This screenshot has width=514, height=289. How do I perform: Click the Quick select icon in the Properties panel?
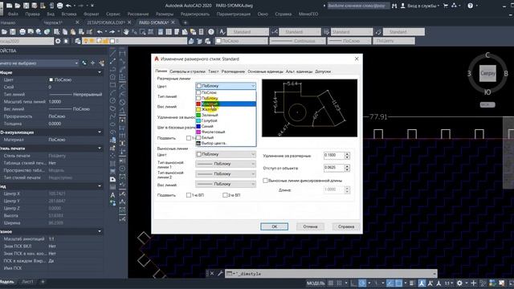(x=102, y=63)
